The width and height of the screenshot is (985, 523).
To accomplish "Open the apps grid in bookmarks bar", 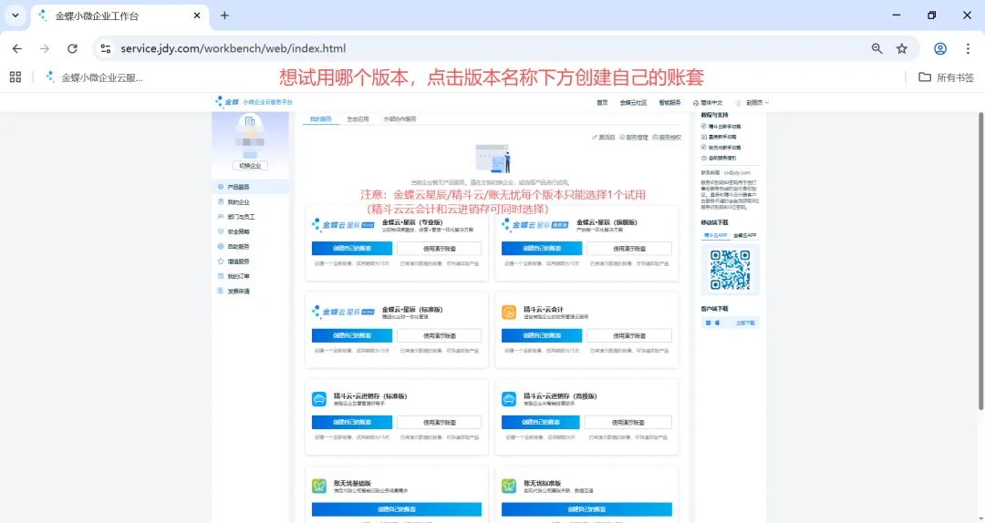I will pos(16,77).
